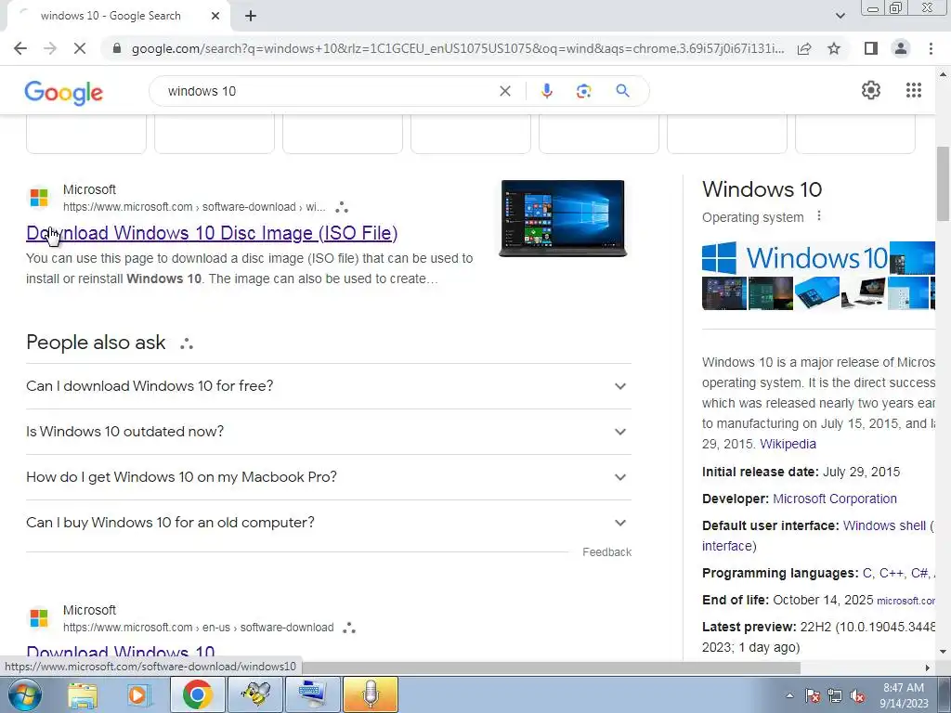
Task: Toggle the Chrome side panel icon
Action: point(871,48)
